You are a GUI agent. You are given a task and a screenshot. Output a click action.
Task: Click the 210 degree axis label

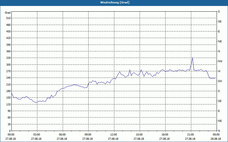(9, 84)
